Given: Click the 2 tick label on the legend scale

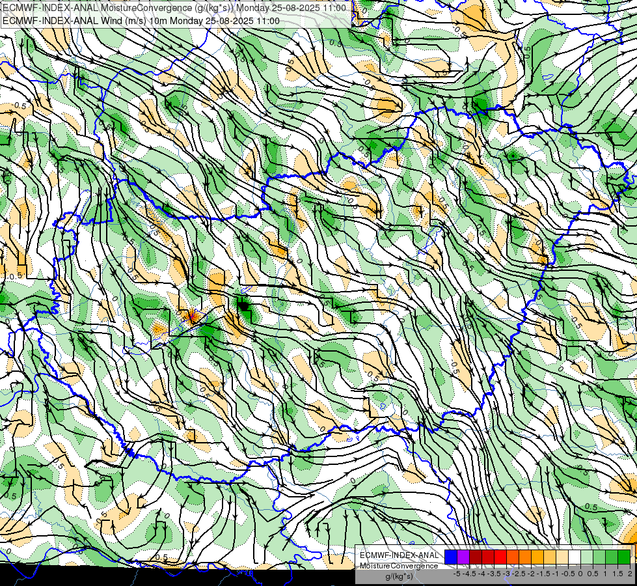Looking at the screenshot, I should tap(630, 574).
